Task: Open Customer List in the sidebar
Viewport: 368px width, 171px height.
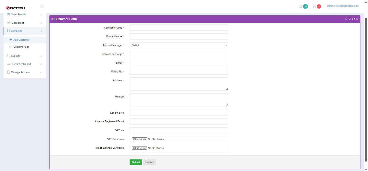Action: 21,47
